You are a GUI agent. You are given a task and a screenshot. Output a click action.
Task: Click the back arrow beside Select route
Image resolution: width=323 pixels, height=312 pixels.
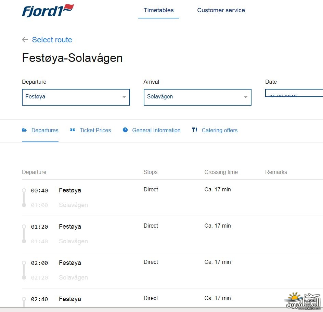(x=25, y=40)
